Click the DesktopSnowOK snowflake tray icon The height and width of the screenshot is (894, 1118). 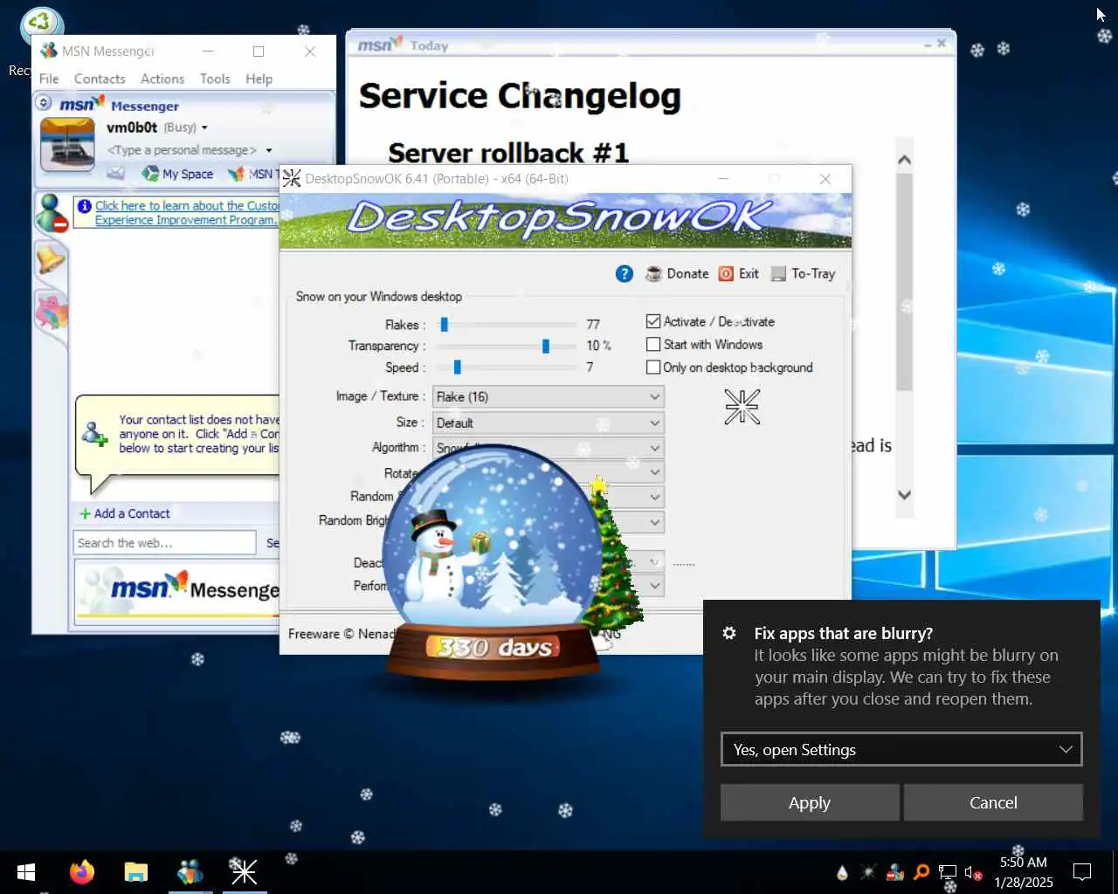click(x=868, y=872)
